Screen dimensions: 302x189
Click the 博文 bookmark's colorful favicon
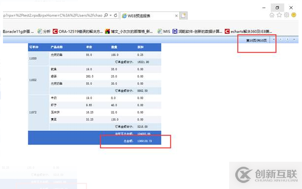pyautogui.click(x=107, y=31)
